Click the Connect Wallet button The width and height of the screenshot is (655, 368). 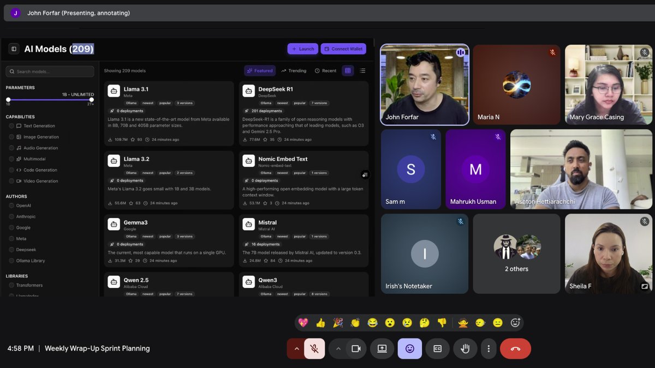click(343, 49)
